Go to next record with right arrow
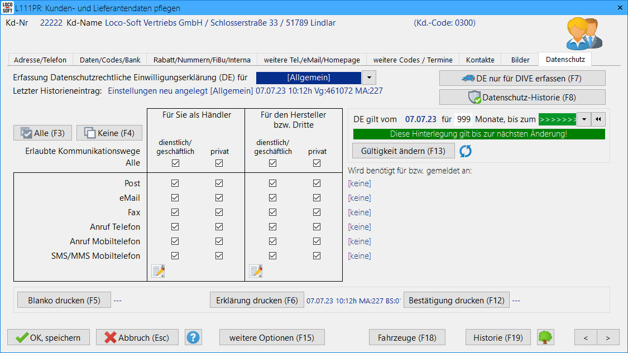 (608, 337)
